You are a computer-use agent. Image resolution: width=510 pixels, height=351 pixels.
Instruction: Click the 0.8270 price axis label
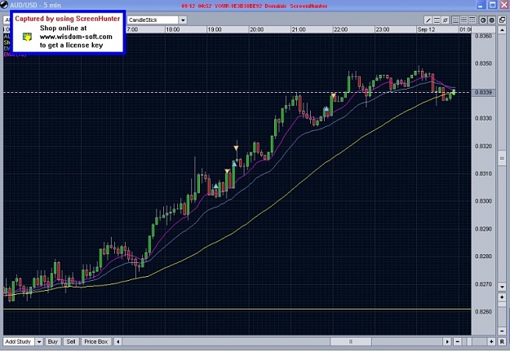(x=483, y=284)
